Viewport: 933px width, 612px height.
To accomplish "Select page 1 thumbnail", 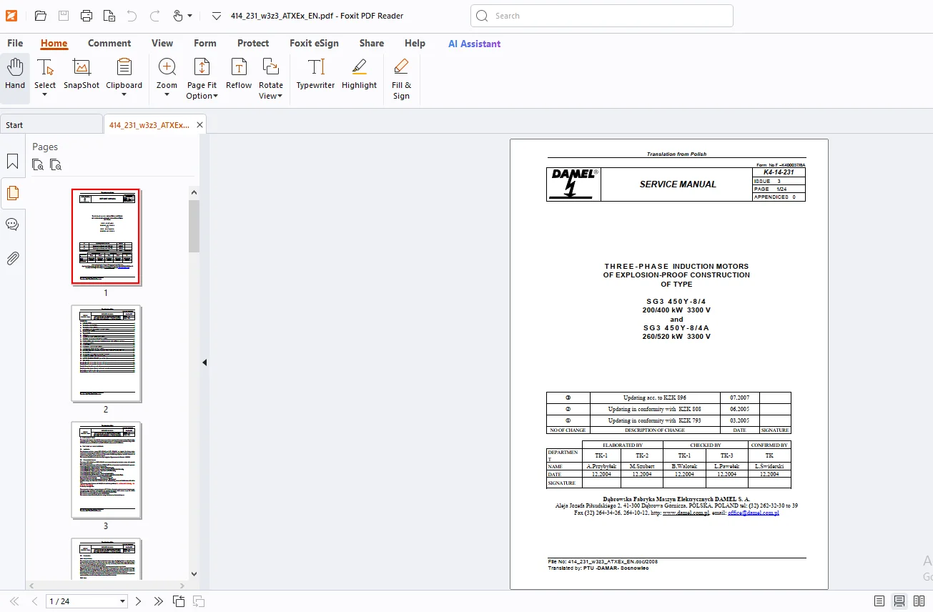I will click(x=106, y=237).
